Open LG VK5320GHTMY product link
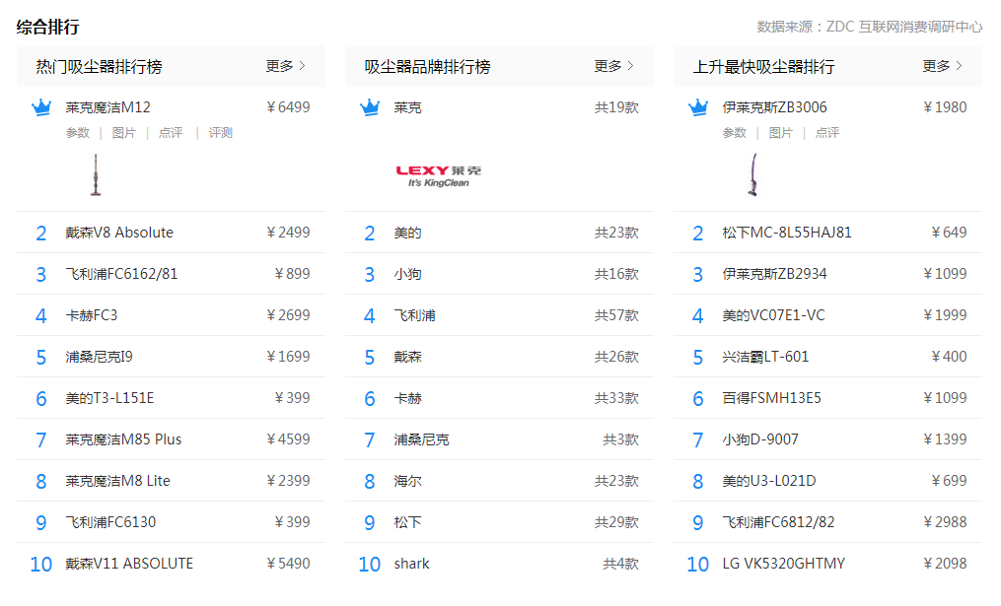The width and height of the screenshot is (1001, 606). click(784, 564)
